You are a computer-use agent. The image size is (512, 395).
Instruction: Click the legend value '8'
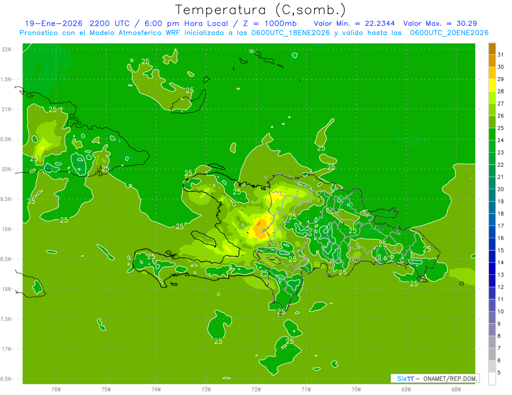(x=499, y=336)
